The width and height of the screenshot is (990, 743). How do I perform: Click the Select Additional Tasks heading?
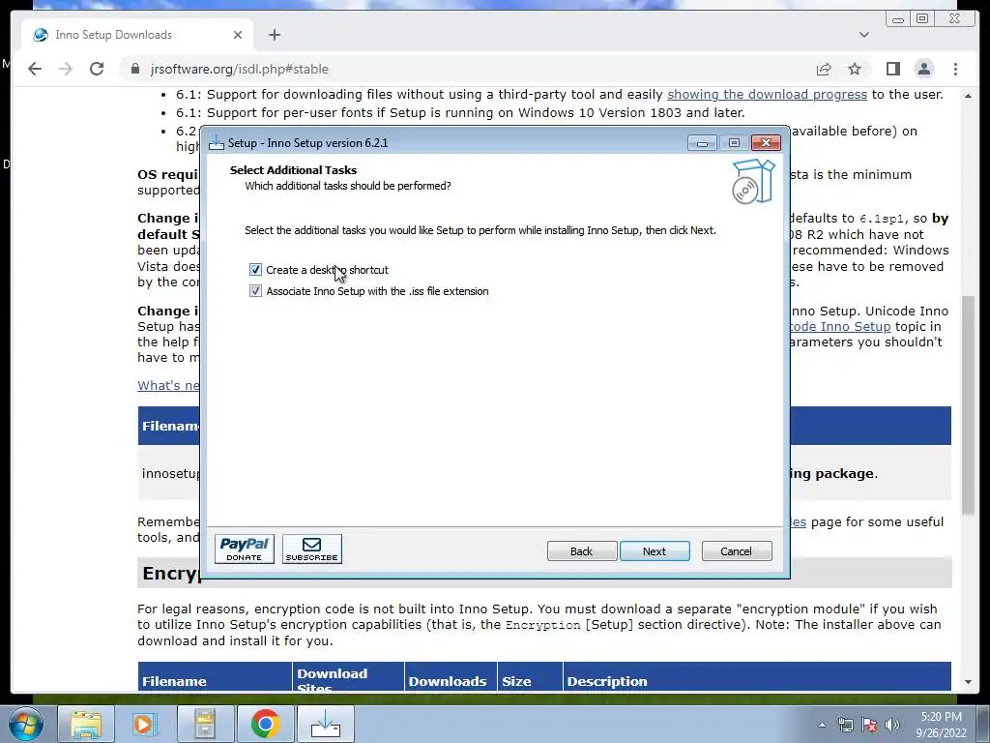[x=293, y=170]
